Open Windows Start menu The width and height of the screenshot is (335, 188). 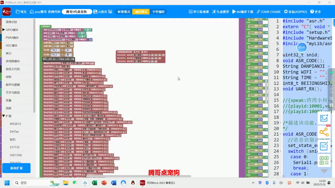click(x=7, y=183)
